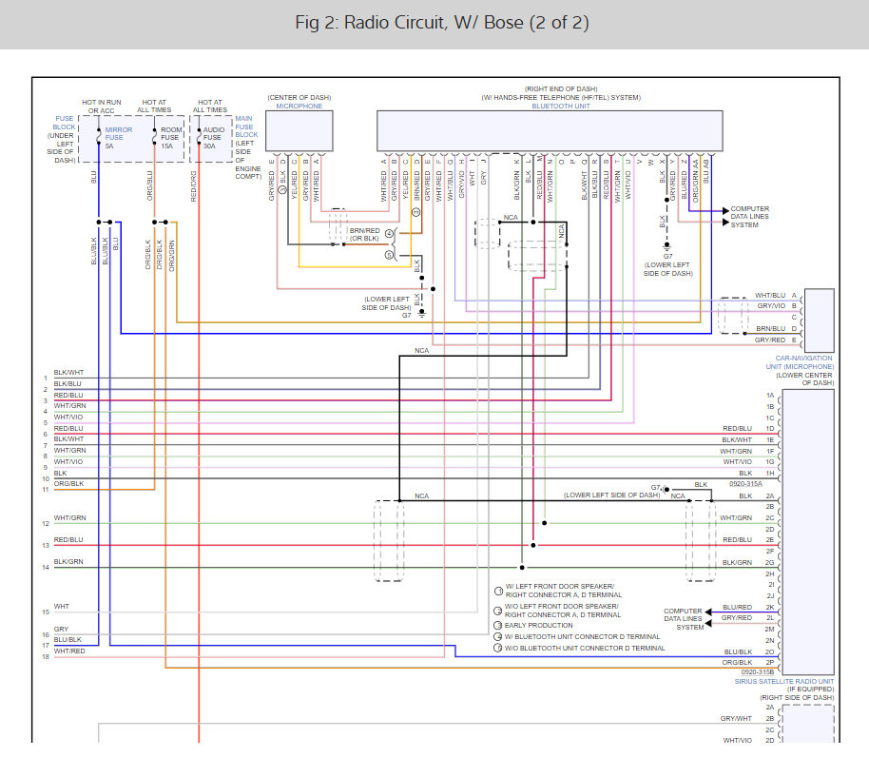869x777 pixels.
Task: Select the Bluetooth Unit connector box
Action: click(x=549, y=130)
